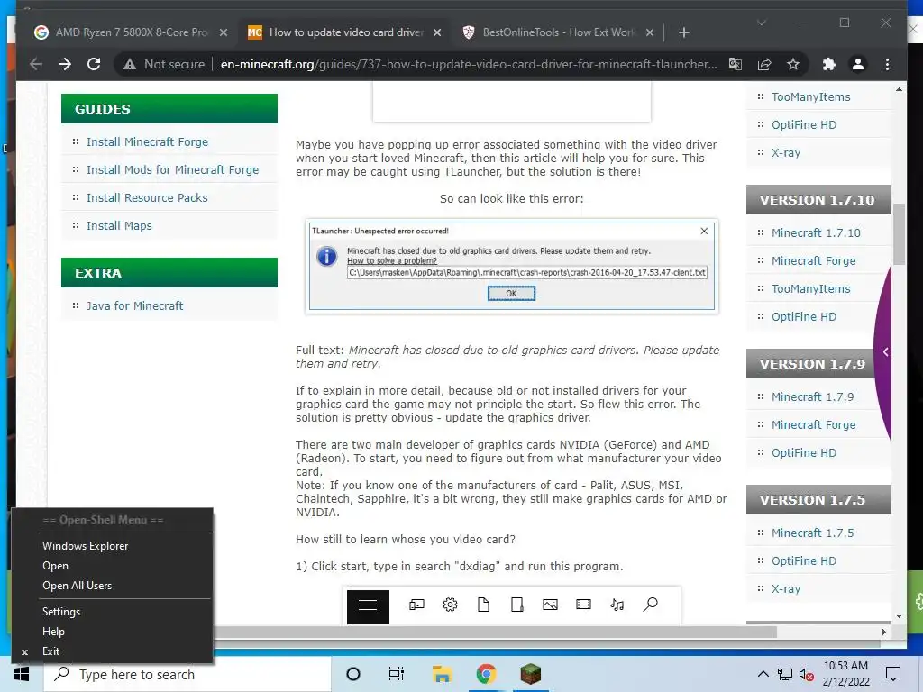Open the tab search chevron
Image resolution: width=923 pixels, height=692 pixels.
click(761, 23)
